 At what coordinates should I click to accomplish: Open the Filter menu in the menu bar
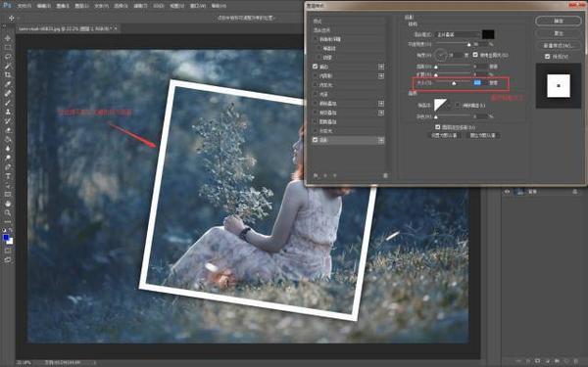(140, 6)
